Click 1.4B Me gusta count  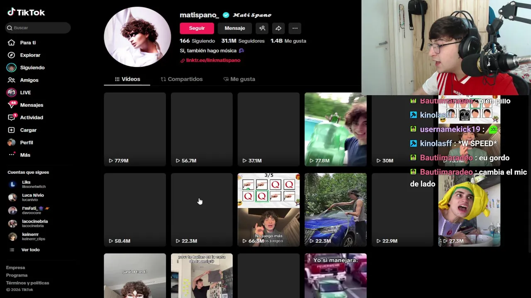(288, 41)
